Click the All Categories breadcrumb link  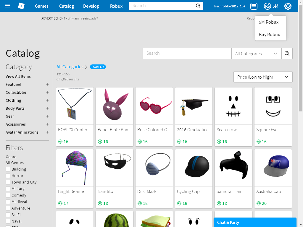click(70, 67)
